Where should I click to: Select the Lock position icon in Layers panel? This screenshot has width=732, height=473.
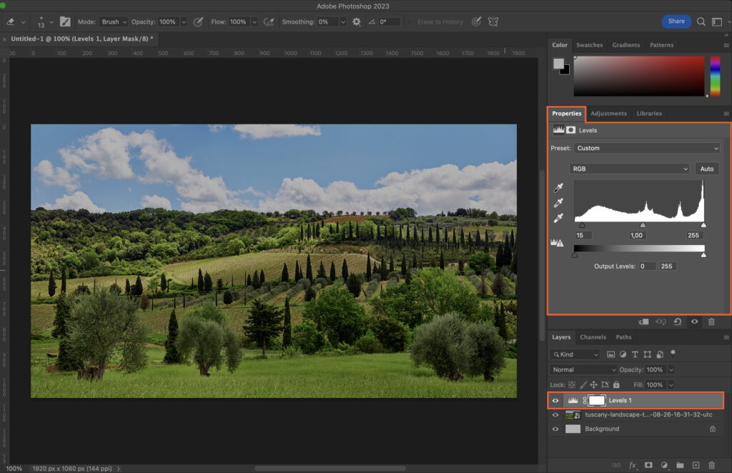(x=593, y=384)
